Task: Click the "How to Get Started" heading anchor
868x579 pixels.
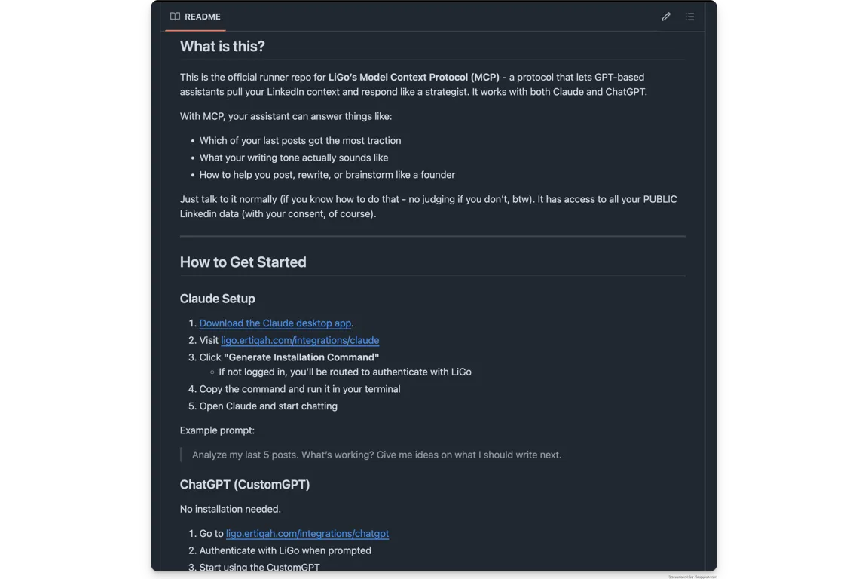Action: [x=243, y=262]
